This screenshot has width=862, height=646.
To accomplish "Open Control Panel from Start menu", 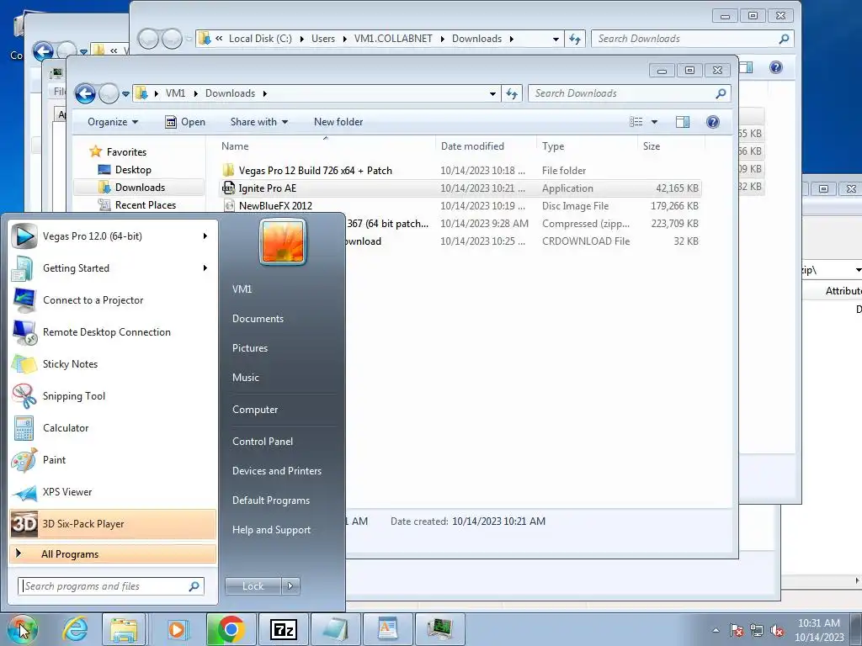I will 263,442.
